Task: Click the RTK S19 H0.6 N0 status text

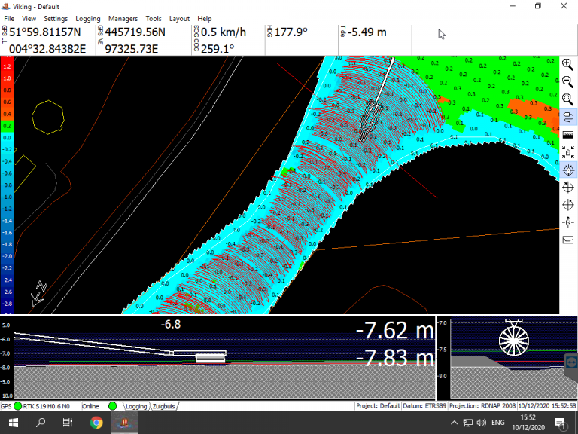Action: [x=46, y=406]
